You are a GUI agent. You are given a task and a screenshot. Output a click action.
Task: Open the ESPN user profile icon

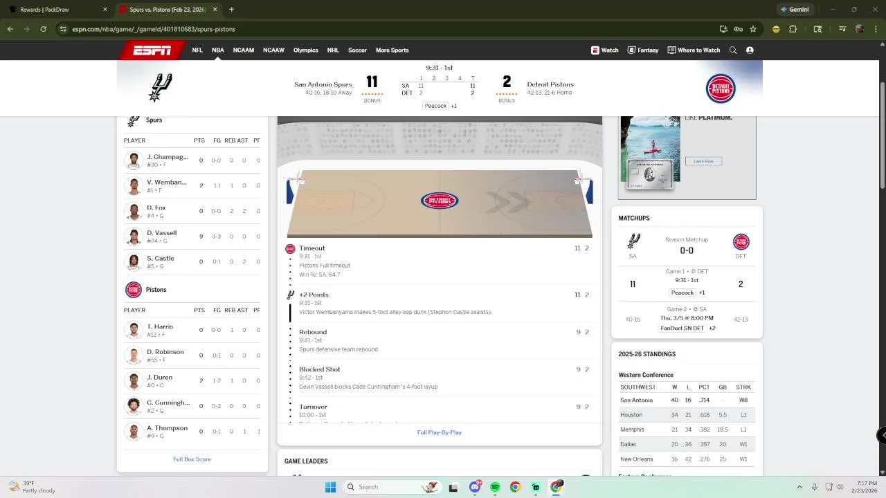(750, 50)
